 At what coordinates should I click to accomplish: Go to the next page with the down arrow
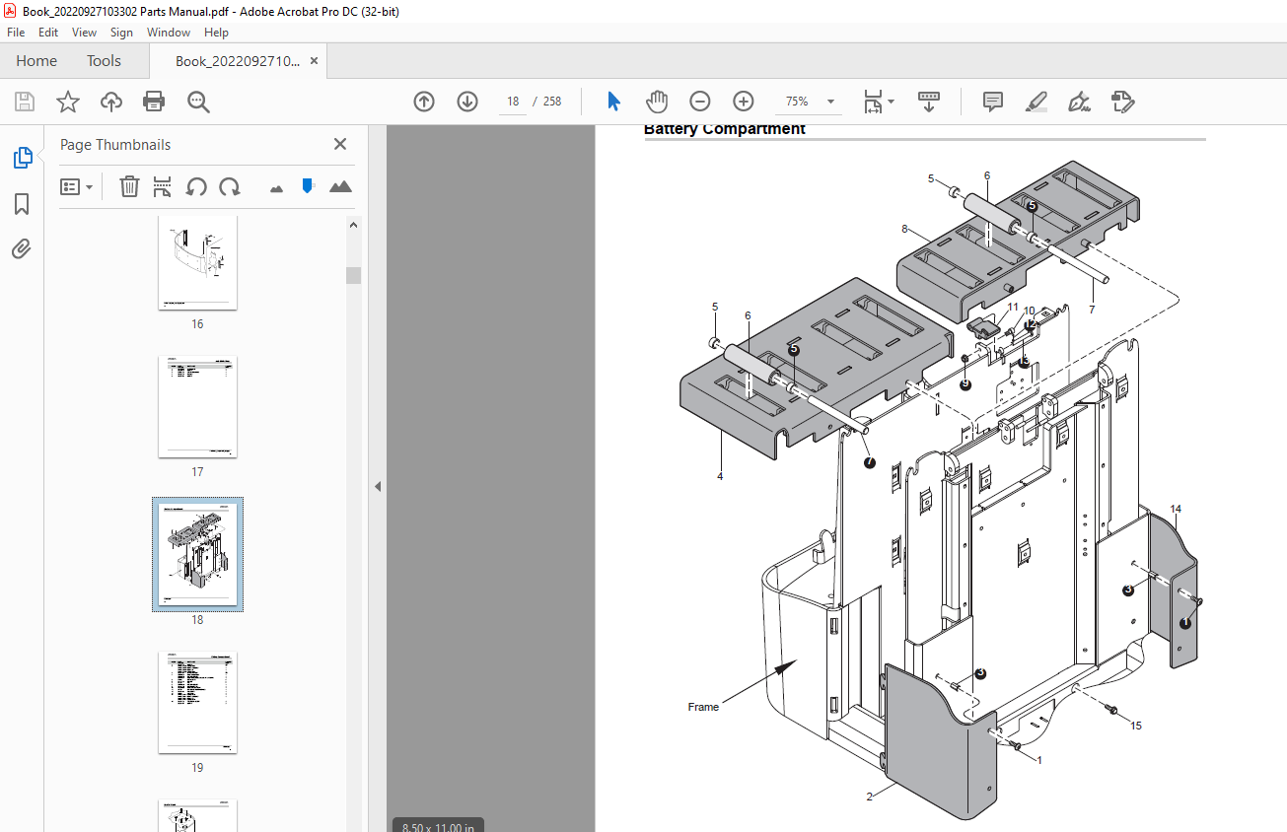467,102
